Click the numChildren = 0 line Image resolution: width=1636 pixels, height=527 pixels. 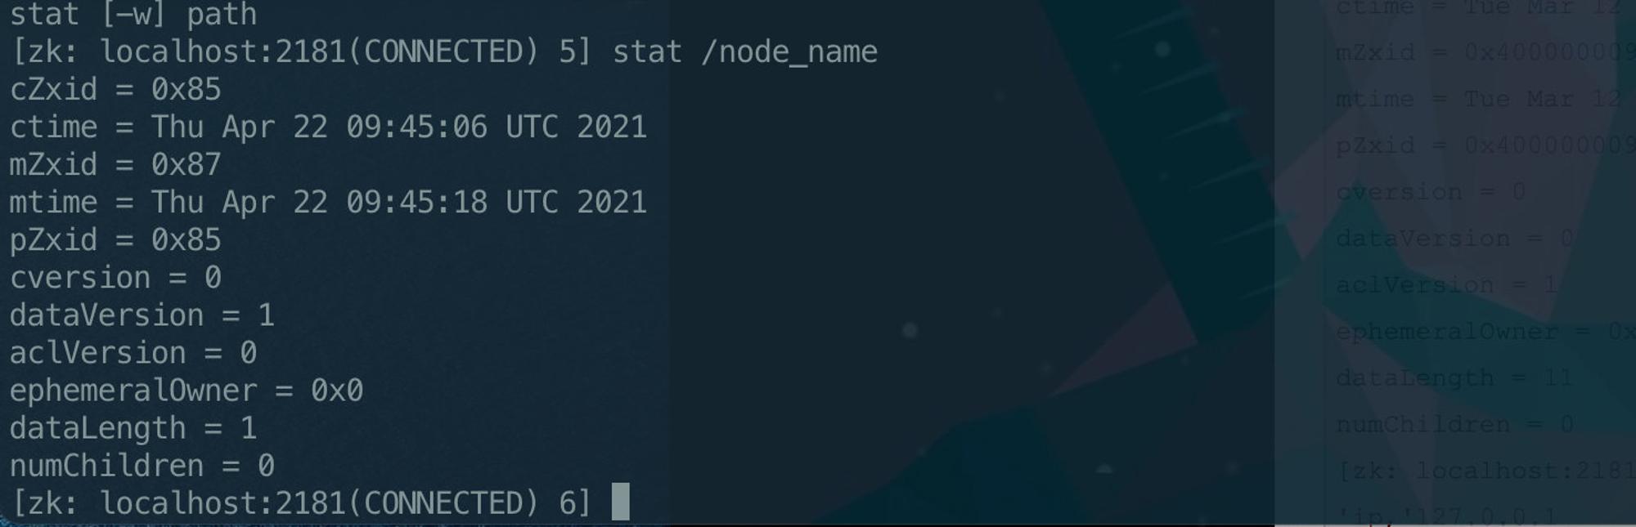coord(142,466)
